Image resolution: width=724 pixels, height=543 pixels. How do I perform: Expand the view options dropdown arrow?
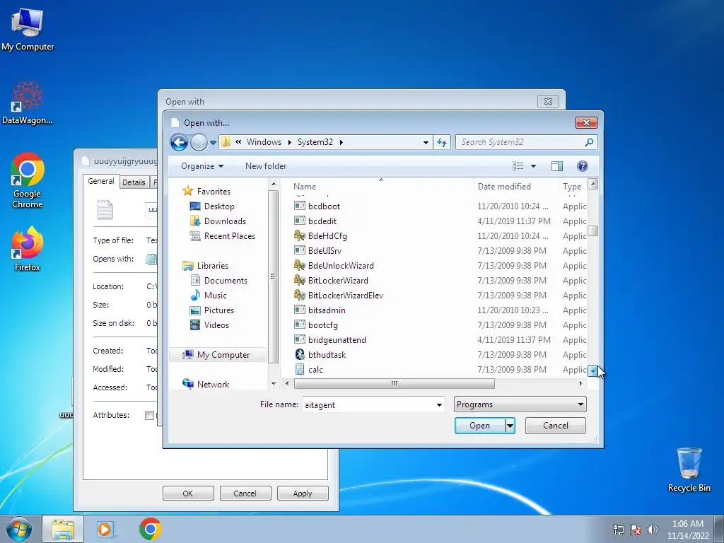click(533, 166)
